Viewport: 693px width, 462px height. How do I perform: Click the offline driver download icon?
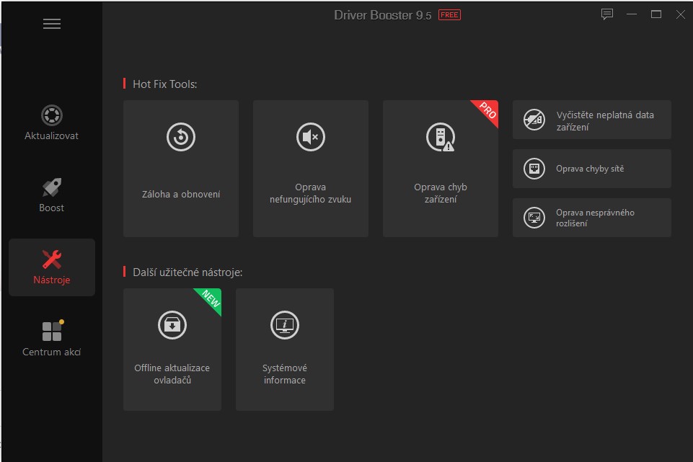point(172,325)
